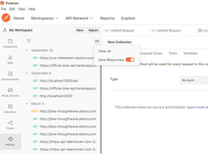
Task: Open the POST jbws-thoughtwave.daxtra.com request
Action: pos(64,111)
